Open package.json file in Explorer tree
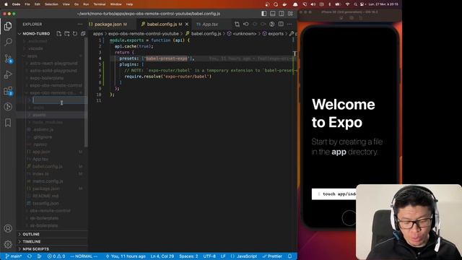This screenshot has width=462, height=260. click(46, 188)
